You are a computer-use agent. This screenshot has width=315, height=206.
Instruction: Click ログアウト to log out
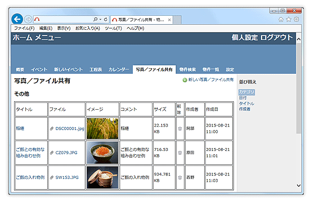pyautogui.click(x=277, y=38)
